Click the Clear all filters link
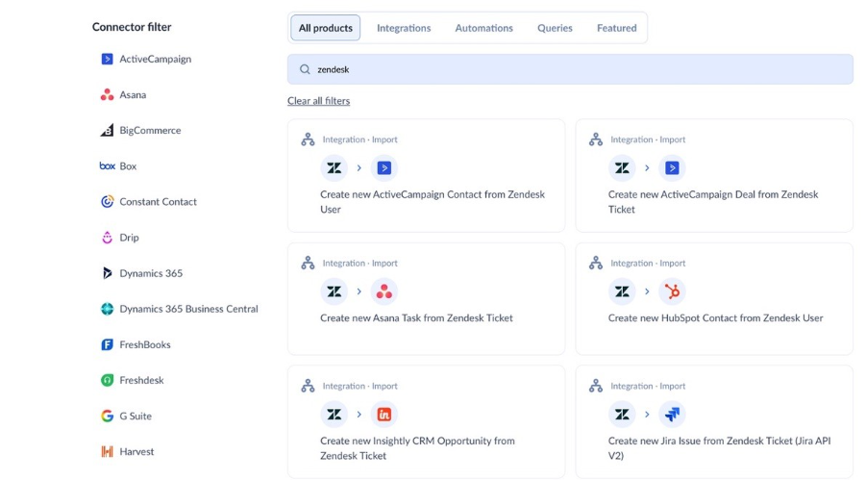 tap(319, 101)
